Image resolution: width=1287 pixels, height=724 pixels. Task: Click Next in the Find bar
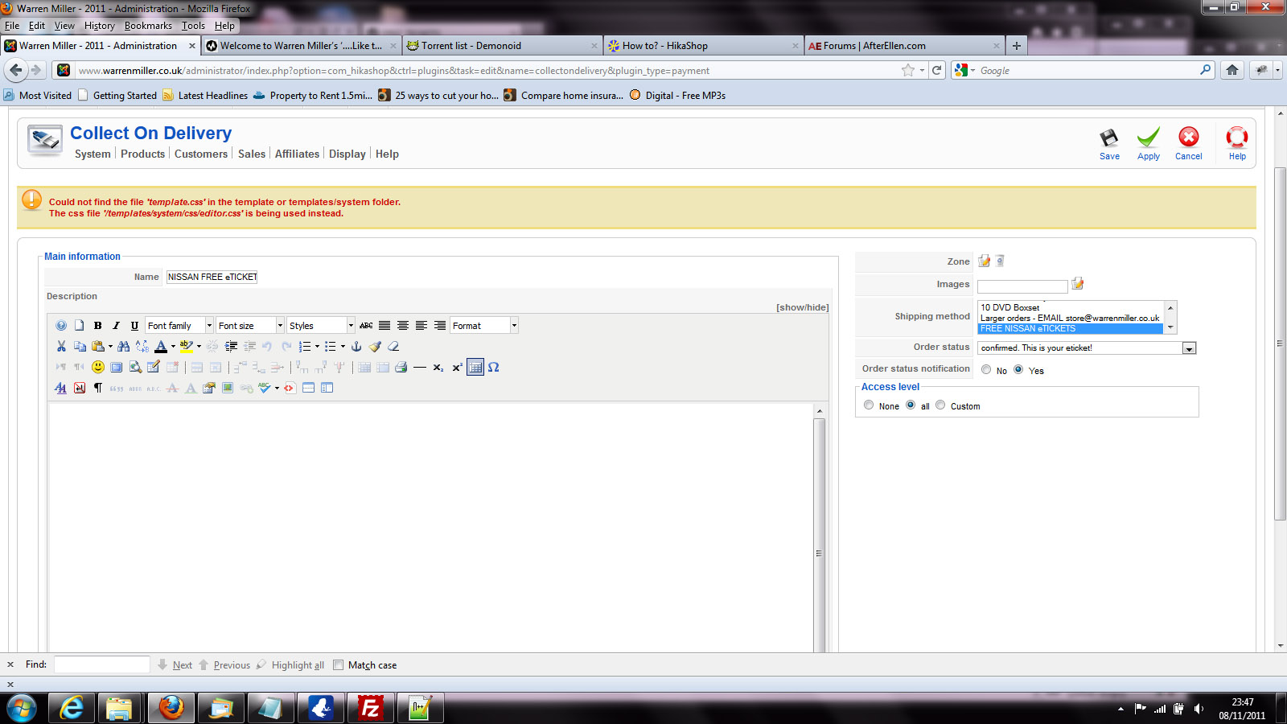tap(175, 665)
